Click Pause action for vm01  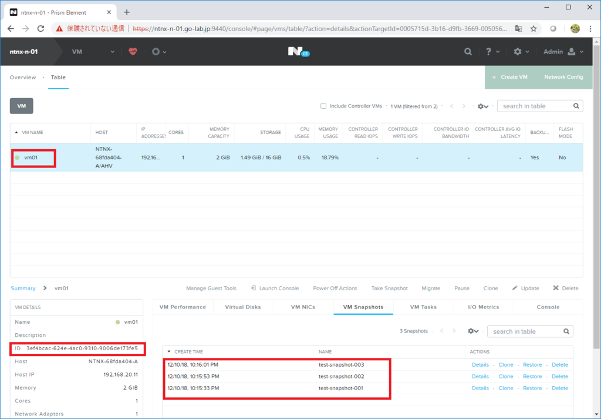click(462, 288)
